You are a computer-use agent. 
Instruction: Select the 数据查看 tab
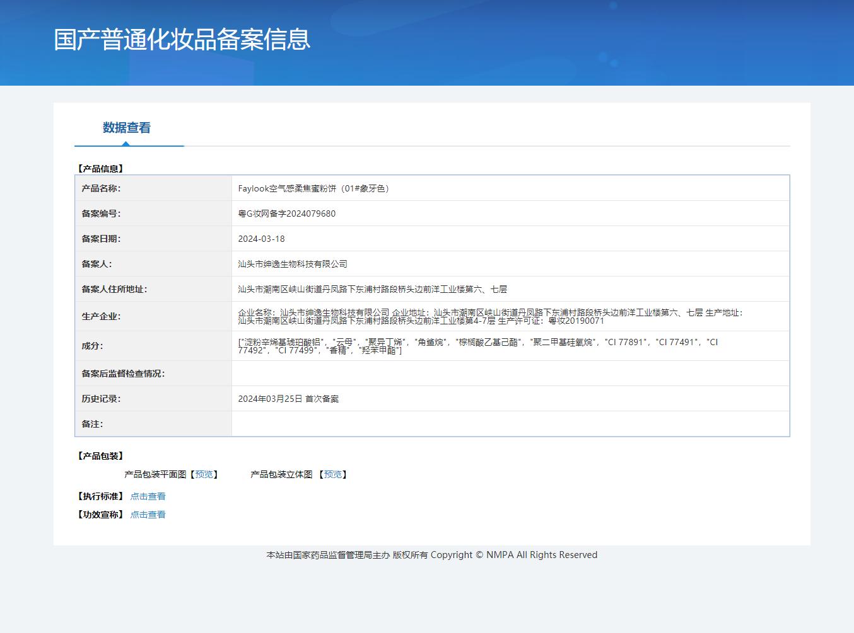tap(127, 128)
